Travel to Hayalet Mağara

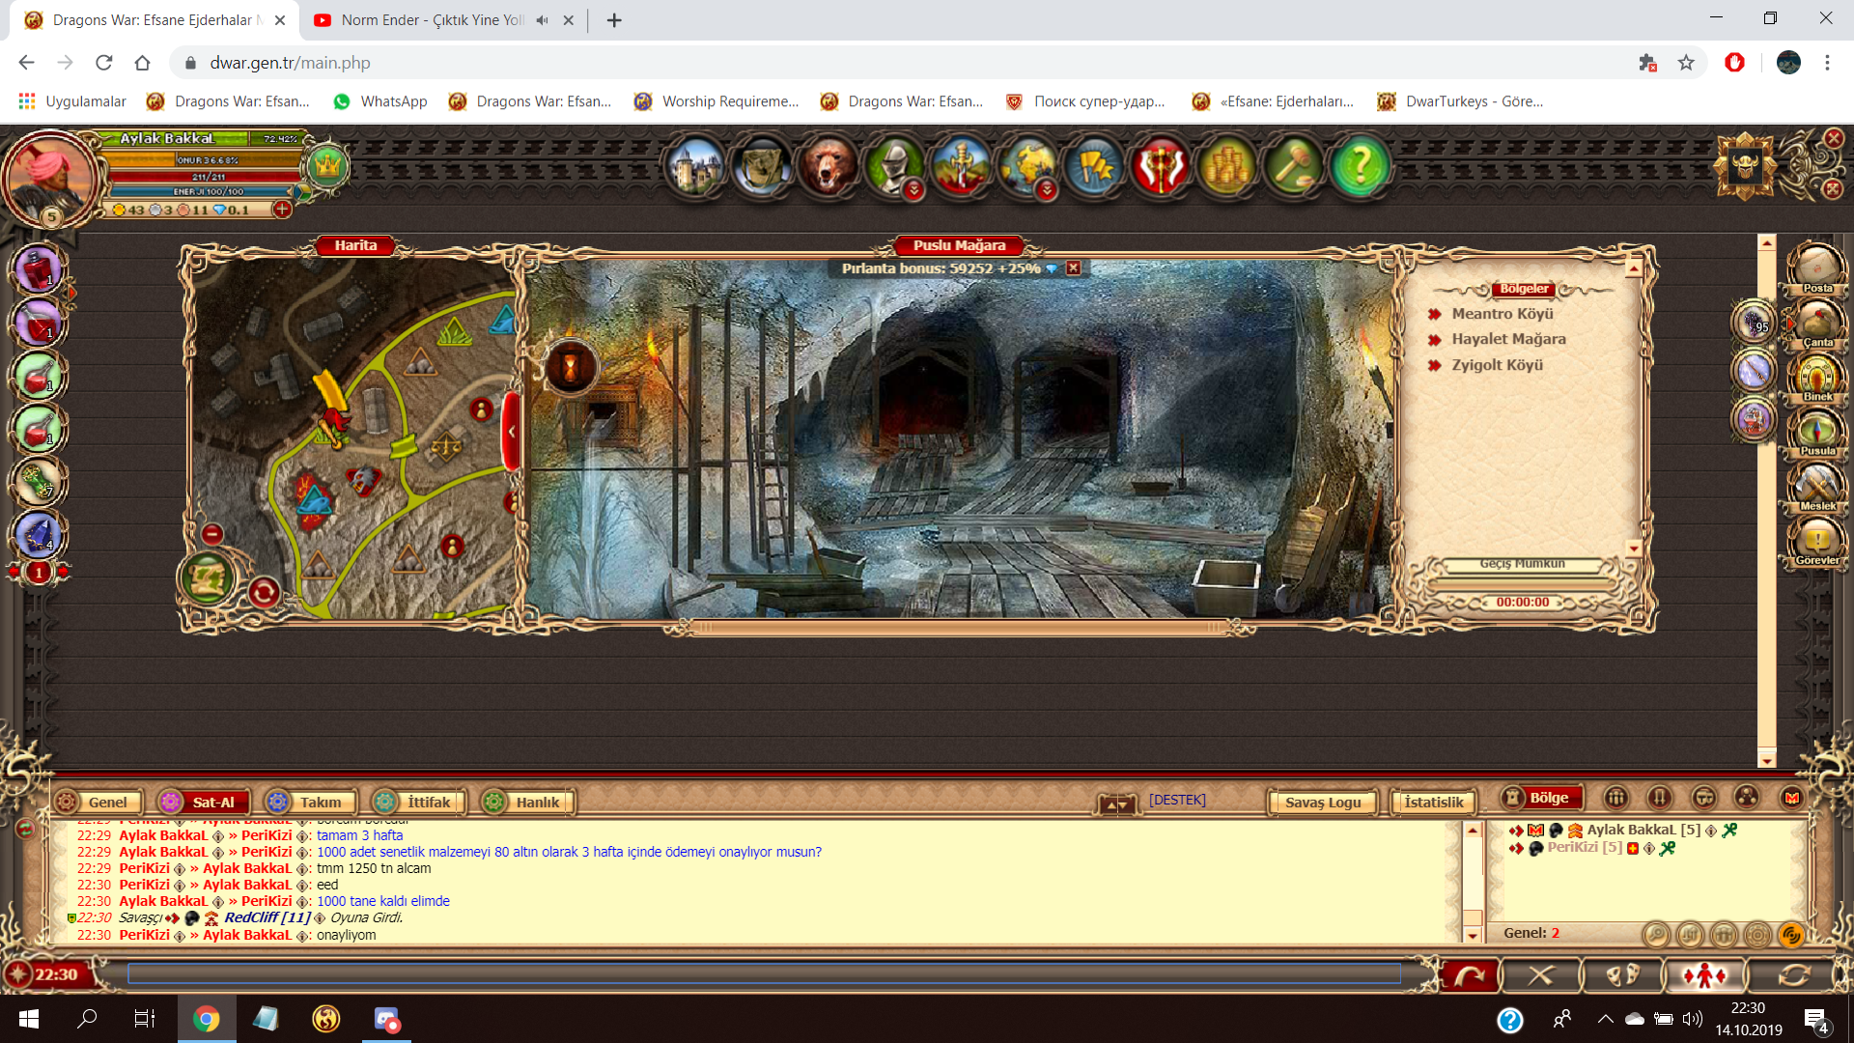(x=1508, y=339)
